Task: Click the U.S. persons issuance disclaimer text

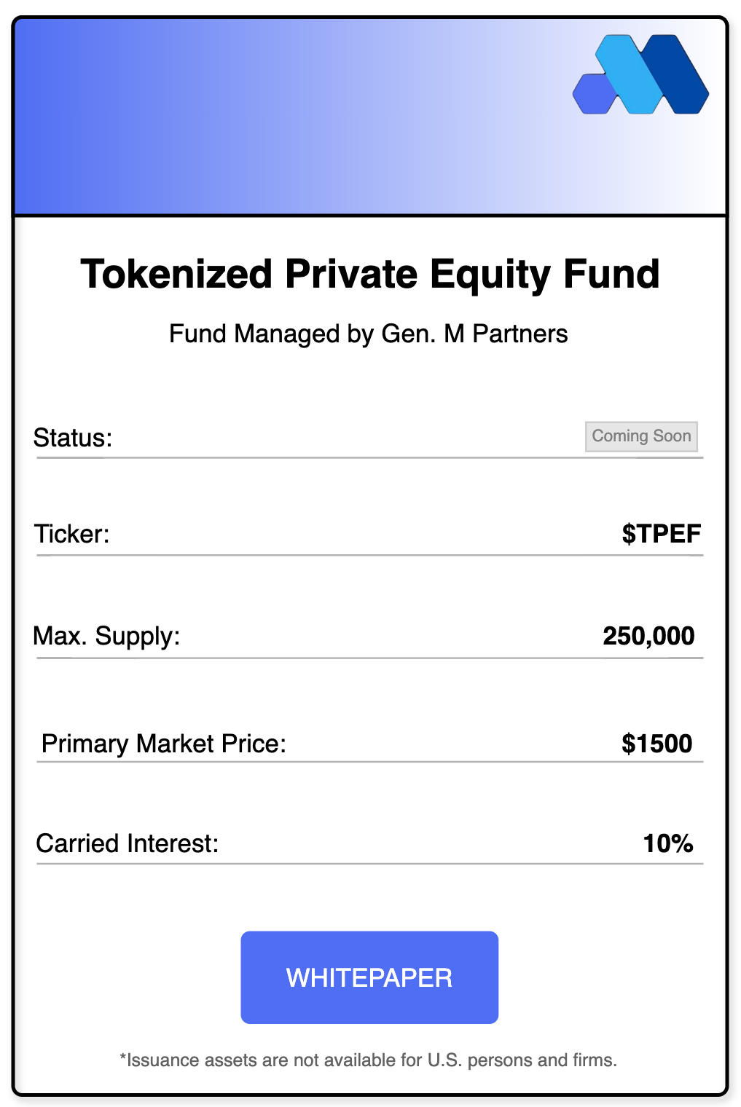Action: (x=368, y=1060)
